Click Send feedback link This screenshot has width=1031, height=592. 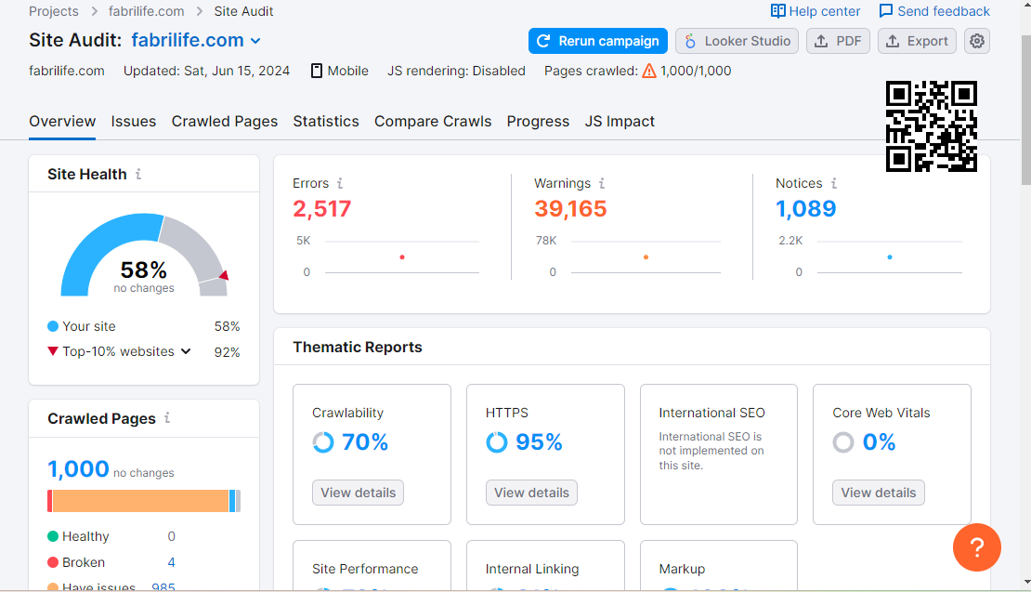pyautogui.click(x=934, y=11)
